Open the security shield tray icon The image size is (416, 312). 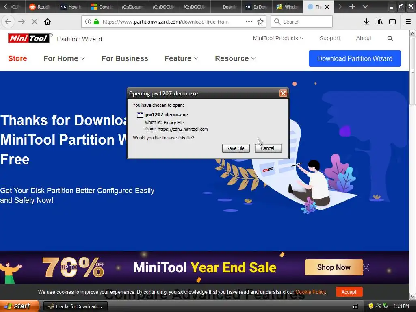coord(371,306)
